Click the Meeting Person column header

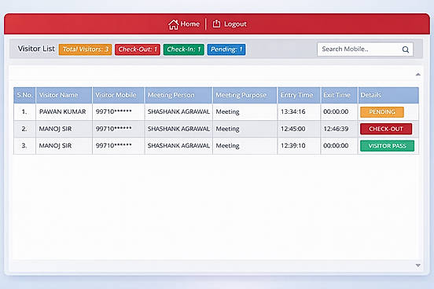pyautogui.click(x=178, y=95)
